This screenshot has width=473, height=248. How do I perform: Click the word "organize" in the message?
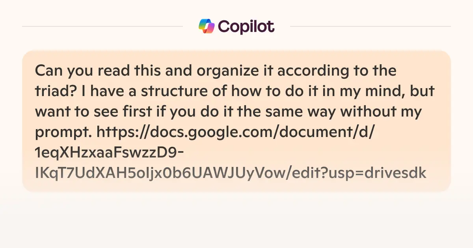189,71
